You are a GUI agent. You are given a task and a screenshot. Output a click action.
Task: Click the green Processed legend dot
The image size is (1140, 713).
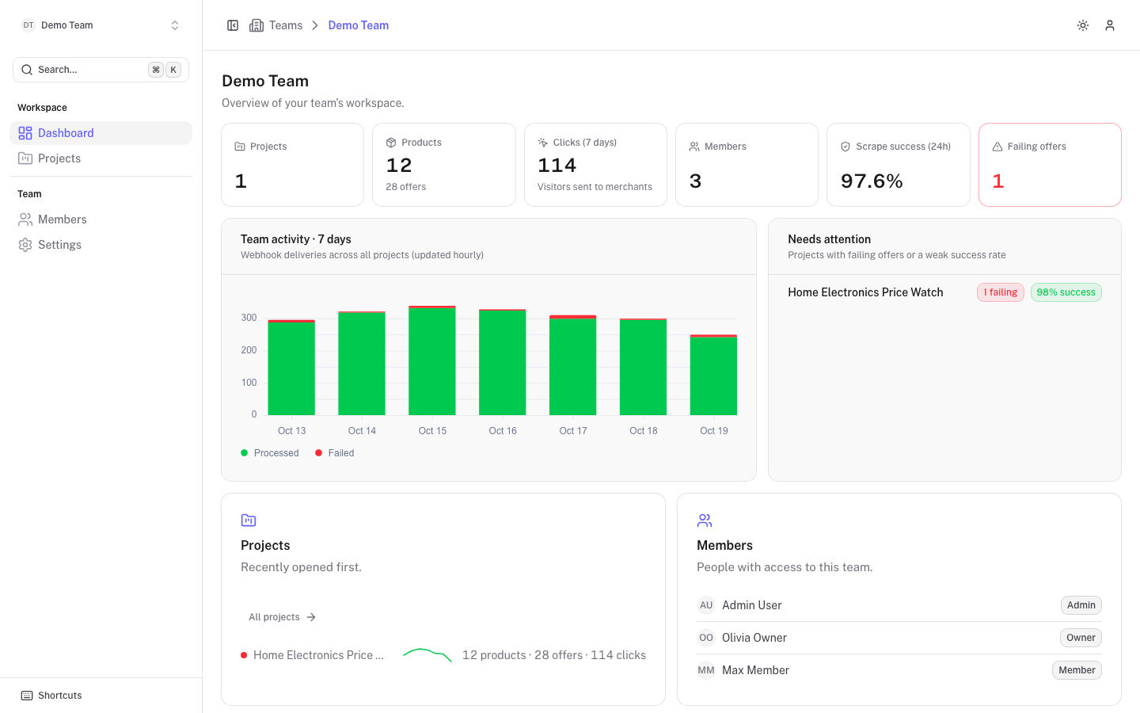(x=245, y=453)
